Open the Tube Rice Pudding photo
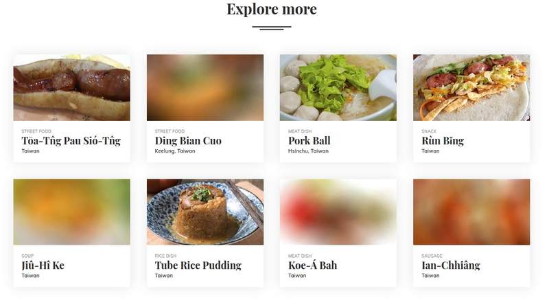 [205, 212]
